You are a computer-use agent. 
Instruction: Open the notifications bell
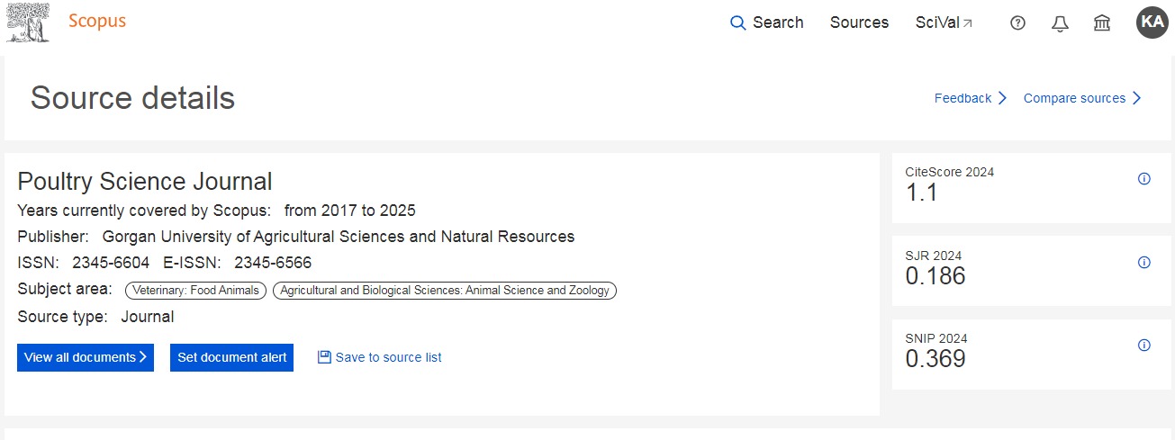click(1060, 23)
